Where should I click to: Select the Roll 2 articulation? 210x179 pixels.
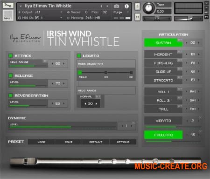tap(163, 101)
